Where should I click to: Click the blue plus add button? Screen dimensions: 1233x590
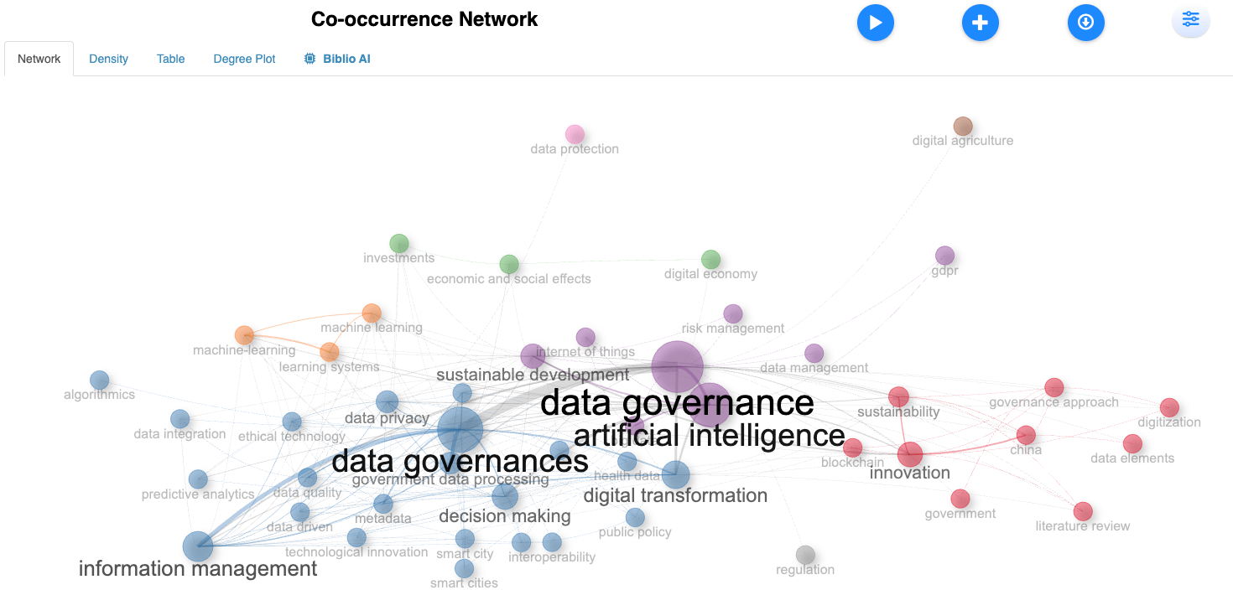[980, 23]
